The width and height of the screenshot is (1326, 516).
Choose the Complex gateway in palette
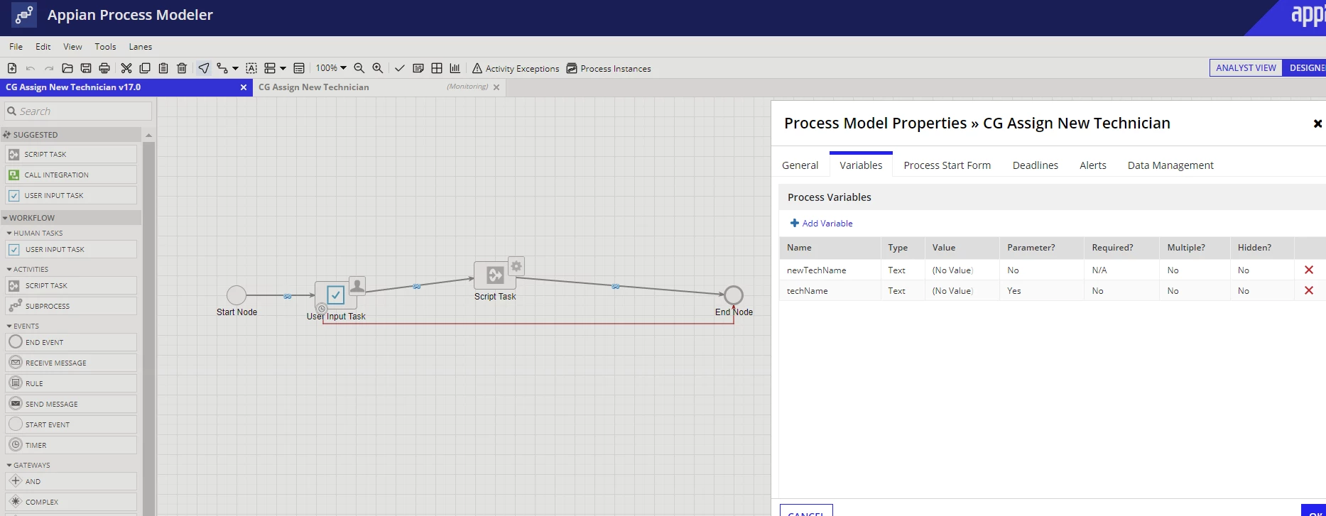[71, 502]
